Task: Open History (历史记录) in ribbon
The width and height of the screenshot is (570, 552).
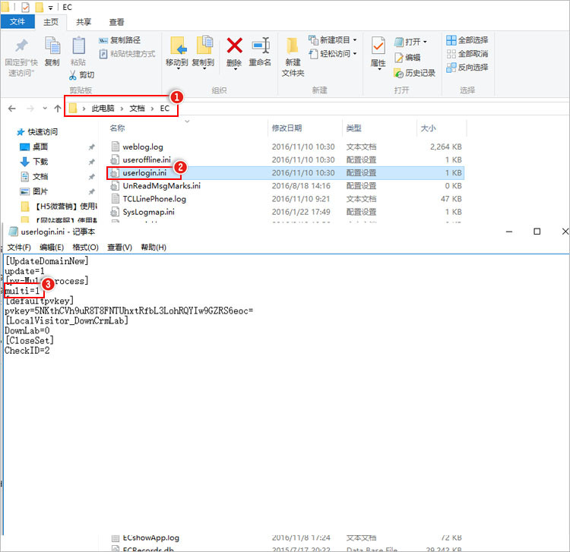Action: 414,73
